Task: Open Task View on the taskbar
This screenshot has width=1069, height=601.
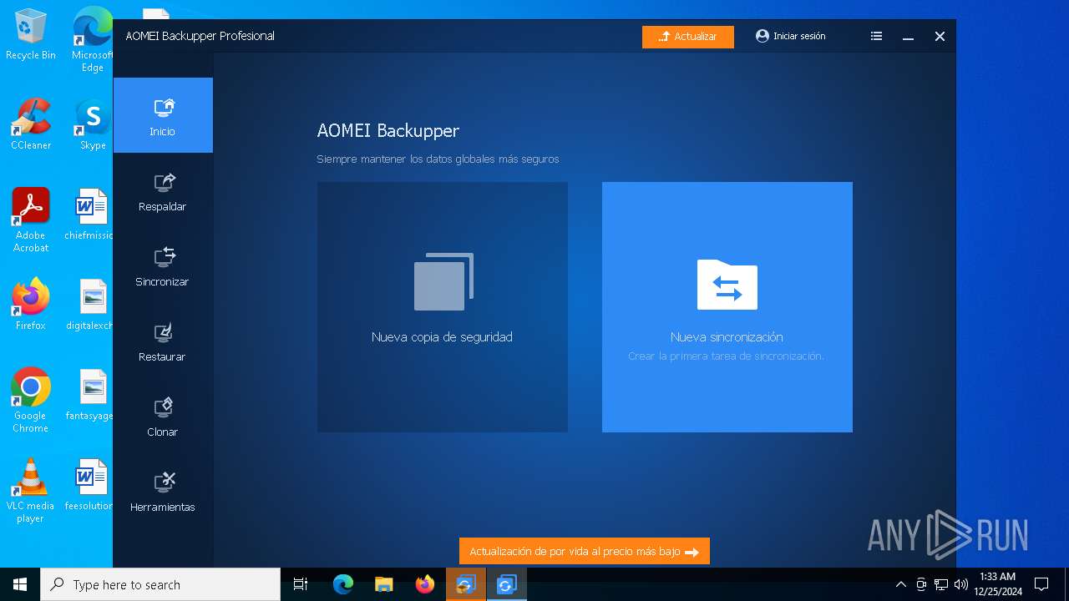Action: pos(301,584)
